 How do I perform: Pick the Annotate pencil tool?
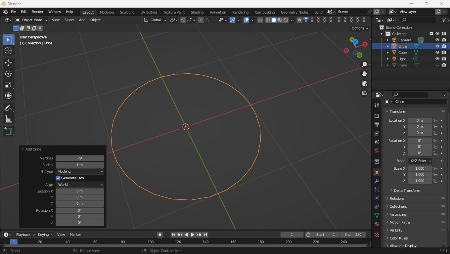point(8,108)
